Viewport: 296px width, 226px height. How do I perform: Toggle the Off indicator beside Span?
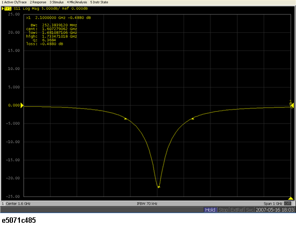pos(287,203)
